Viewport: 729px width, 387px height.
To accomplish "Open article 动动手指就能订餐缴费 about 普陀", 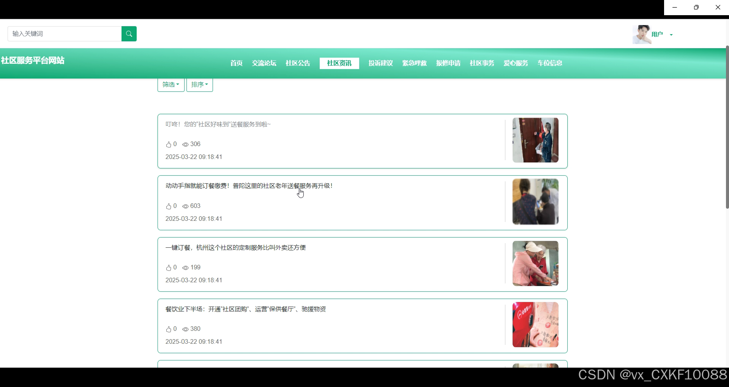I will [x=249, y=186].
